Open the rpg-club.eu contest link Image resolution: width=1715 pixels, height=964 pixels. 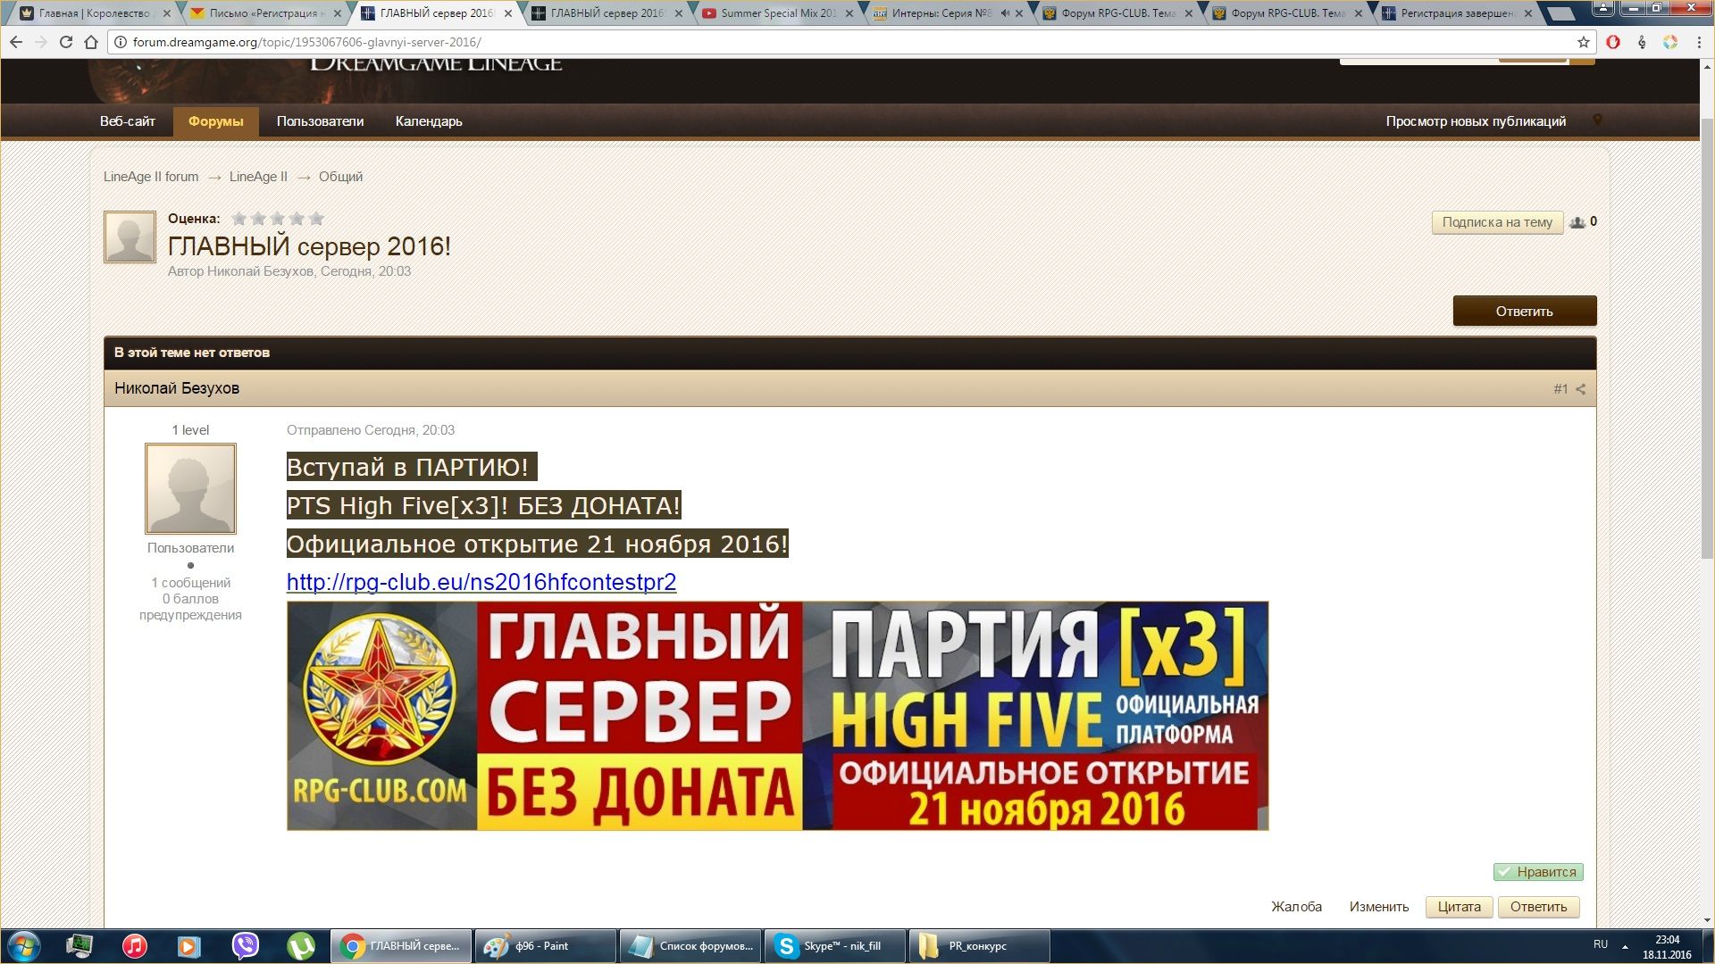(481, 582)
